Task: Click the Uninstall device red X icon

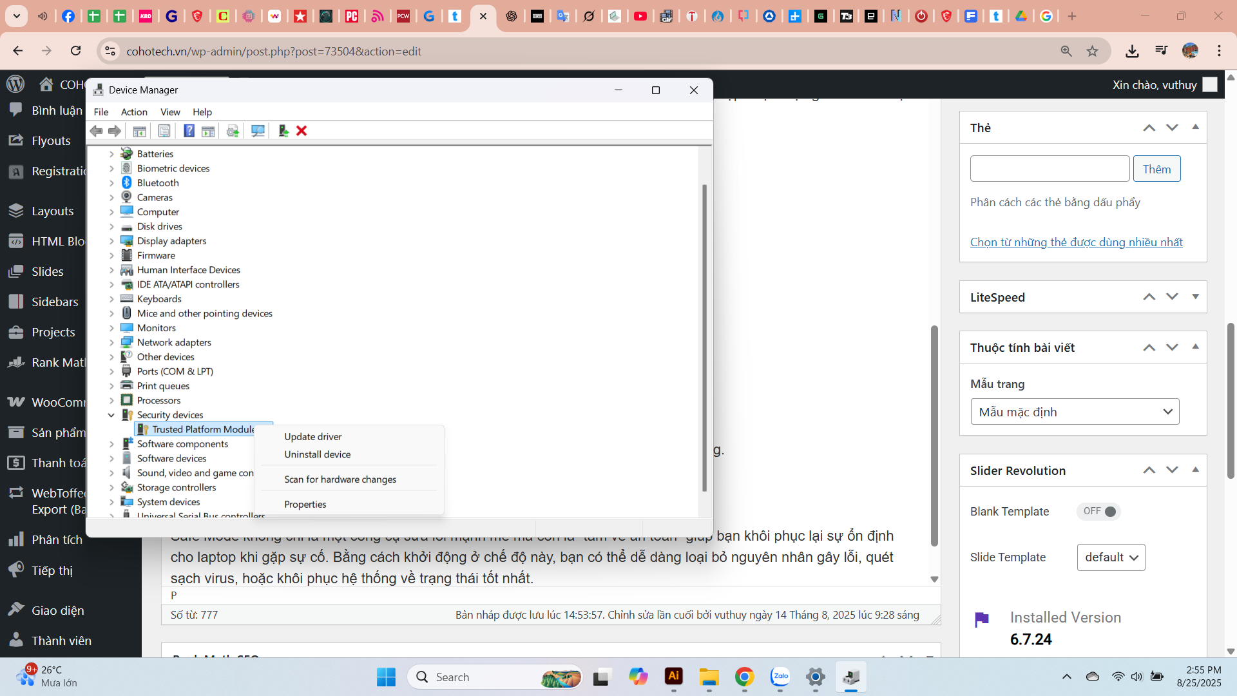Action: tap(301, 131)
